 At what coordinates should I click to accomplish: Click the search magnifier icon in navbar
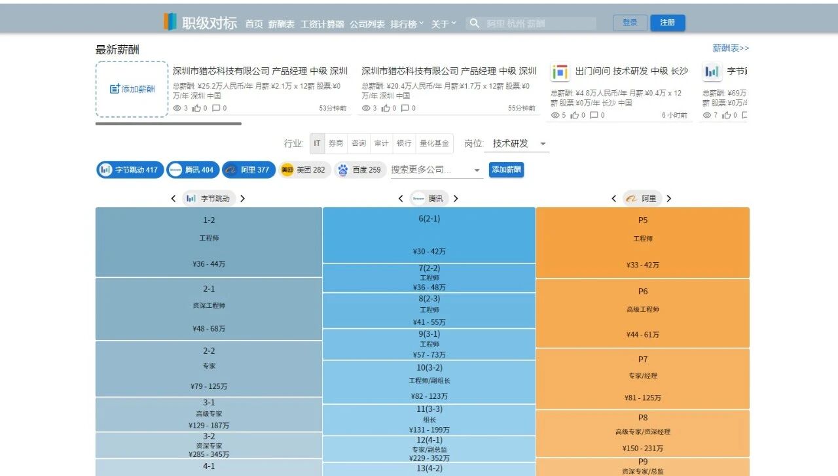pyautogui.click(x=474, y=23)
